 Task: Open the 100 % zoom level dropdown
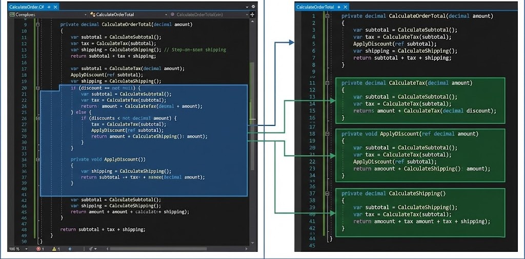point(26,249)
